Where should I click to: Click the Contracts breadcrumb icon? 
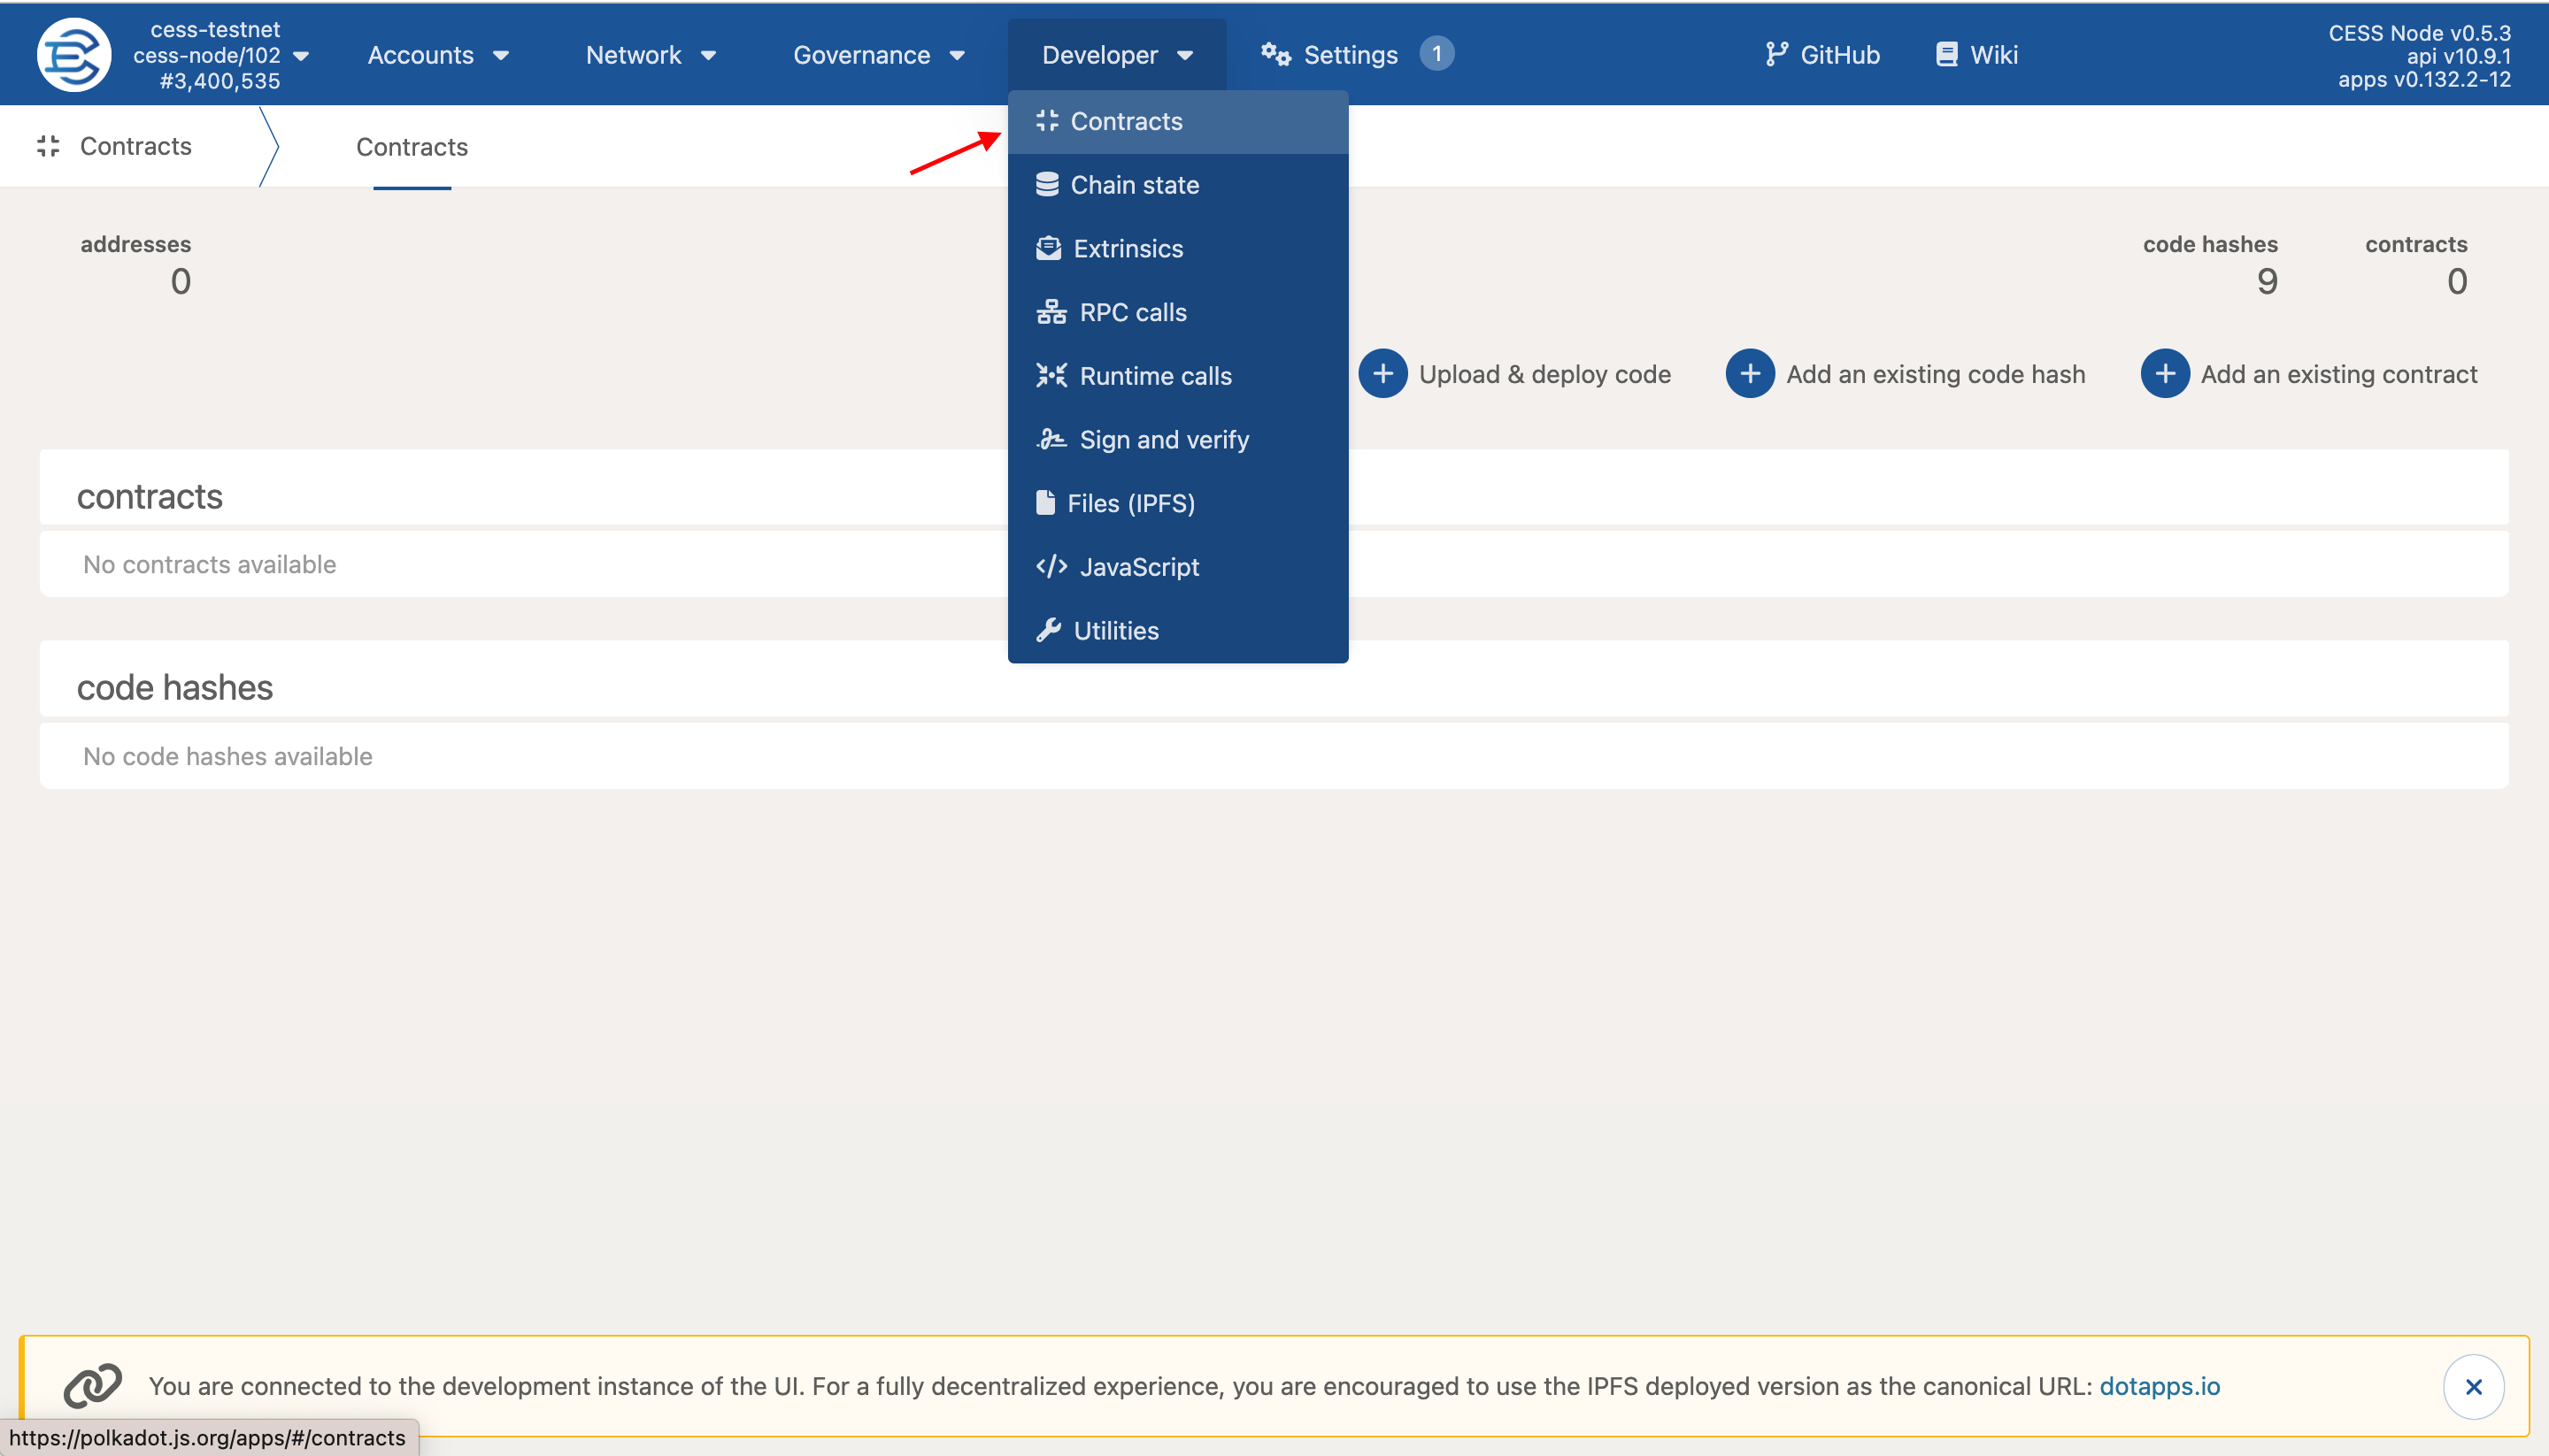[48, 146]
